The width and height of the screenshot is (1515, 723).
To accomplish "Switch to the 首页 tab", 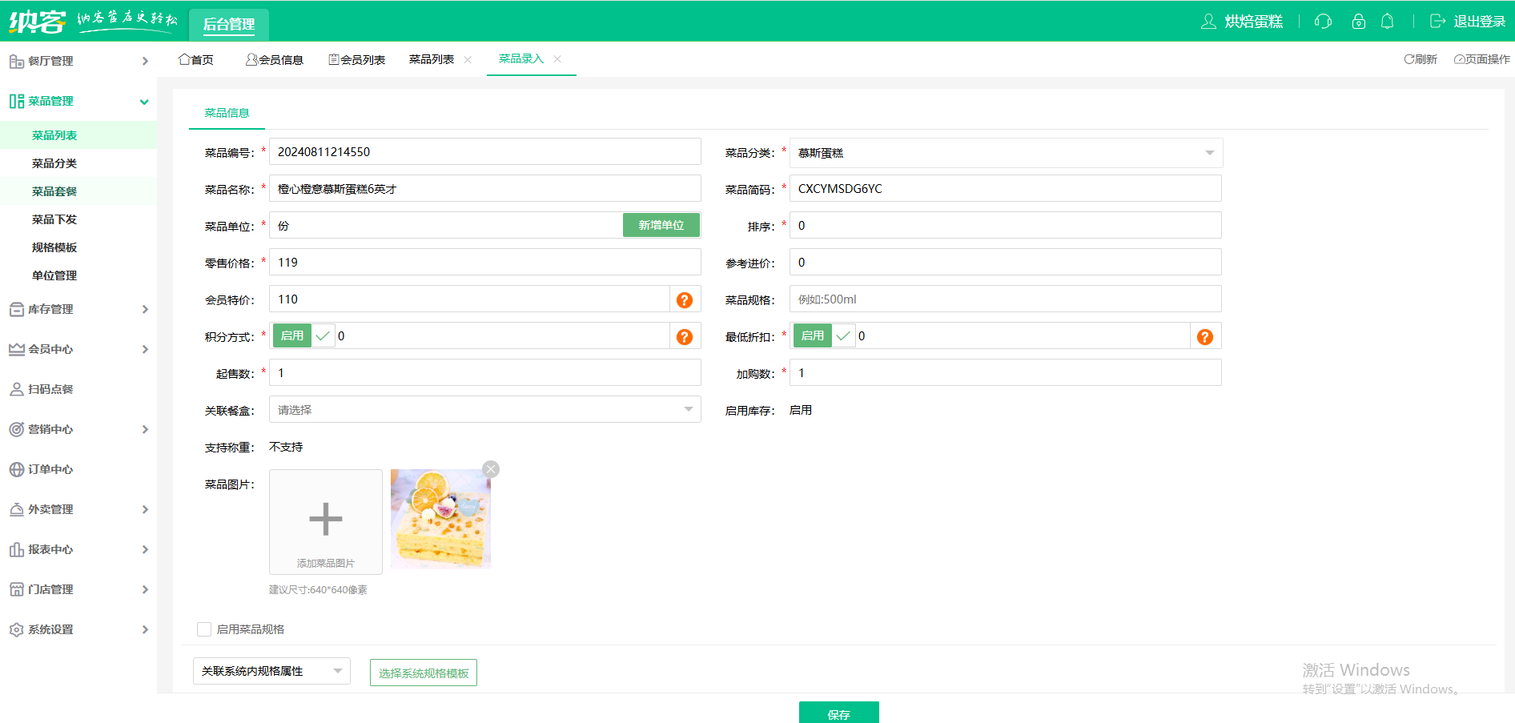I will (x=196, y=59).
